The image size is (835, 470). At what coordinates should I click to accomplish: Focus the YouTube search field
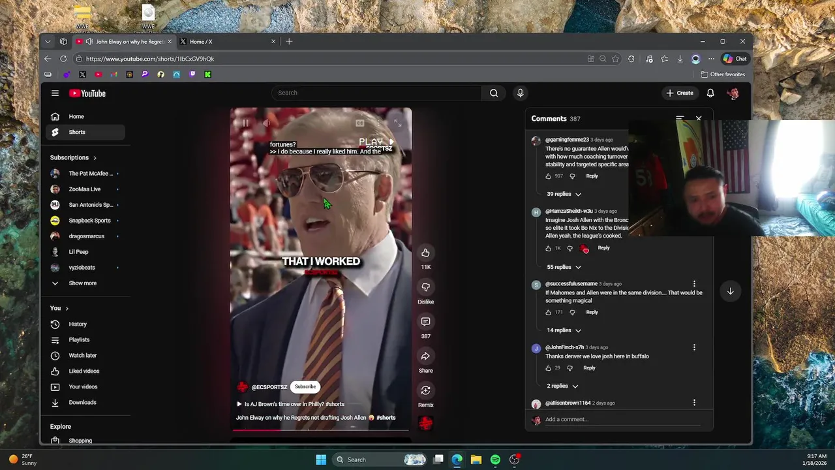[x=377, y=93]
